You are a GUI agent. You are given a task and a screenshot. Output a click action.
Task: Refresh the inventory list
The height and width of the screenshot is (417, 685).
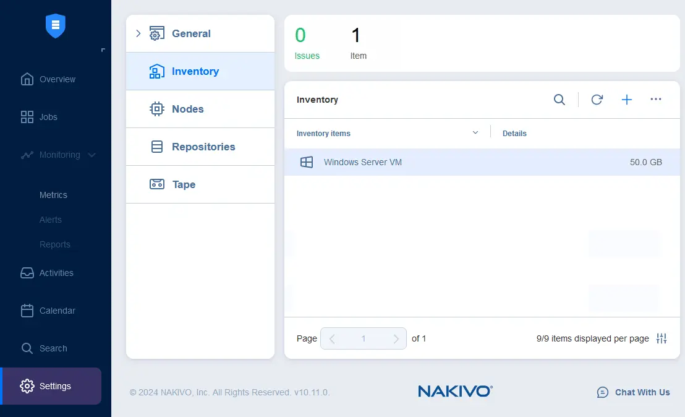click(597, 100)
